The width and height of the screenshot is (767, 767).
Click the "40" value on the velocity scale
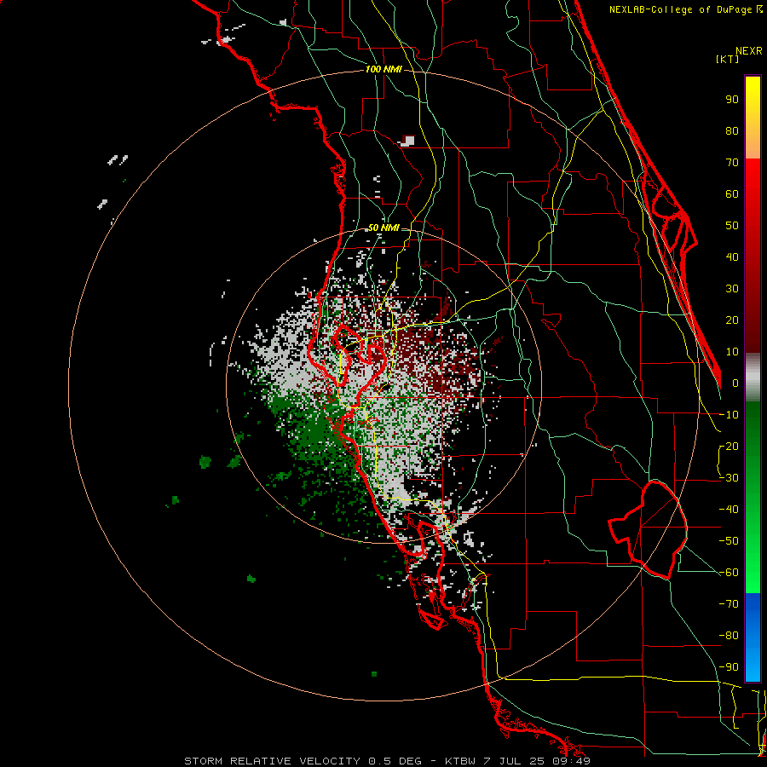point(732,257)
